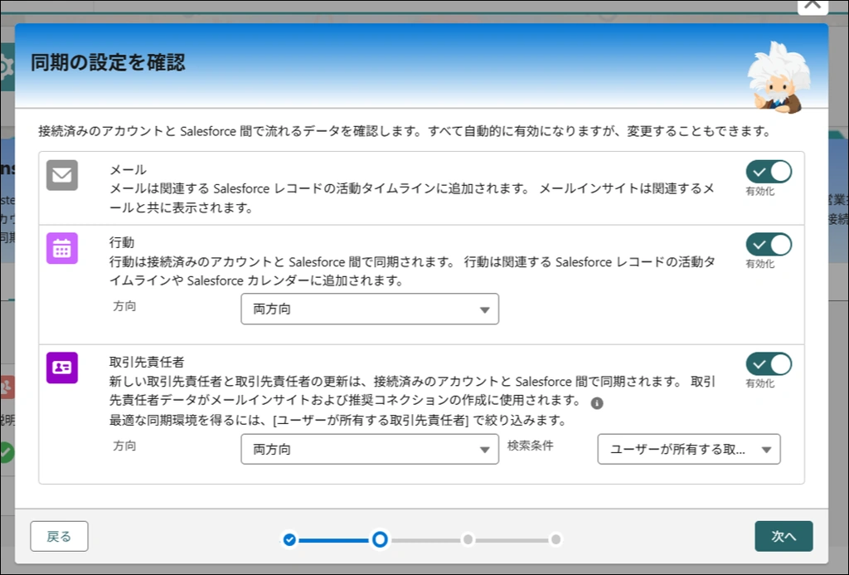Click the info icon in contact description
This screenshot has height=575, width=849.
[596, 403]
